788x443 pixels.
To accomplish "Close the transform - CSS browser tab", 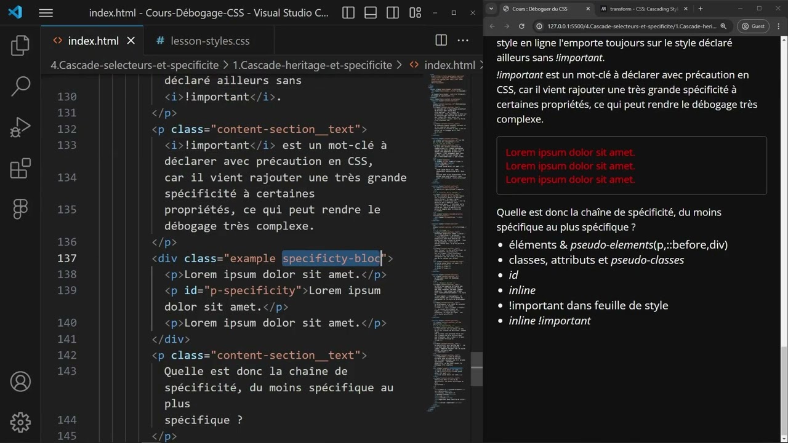I will pos(686,9).
